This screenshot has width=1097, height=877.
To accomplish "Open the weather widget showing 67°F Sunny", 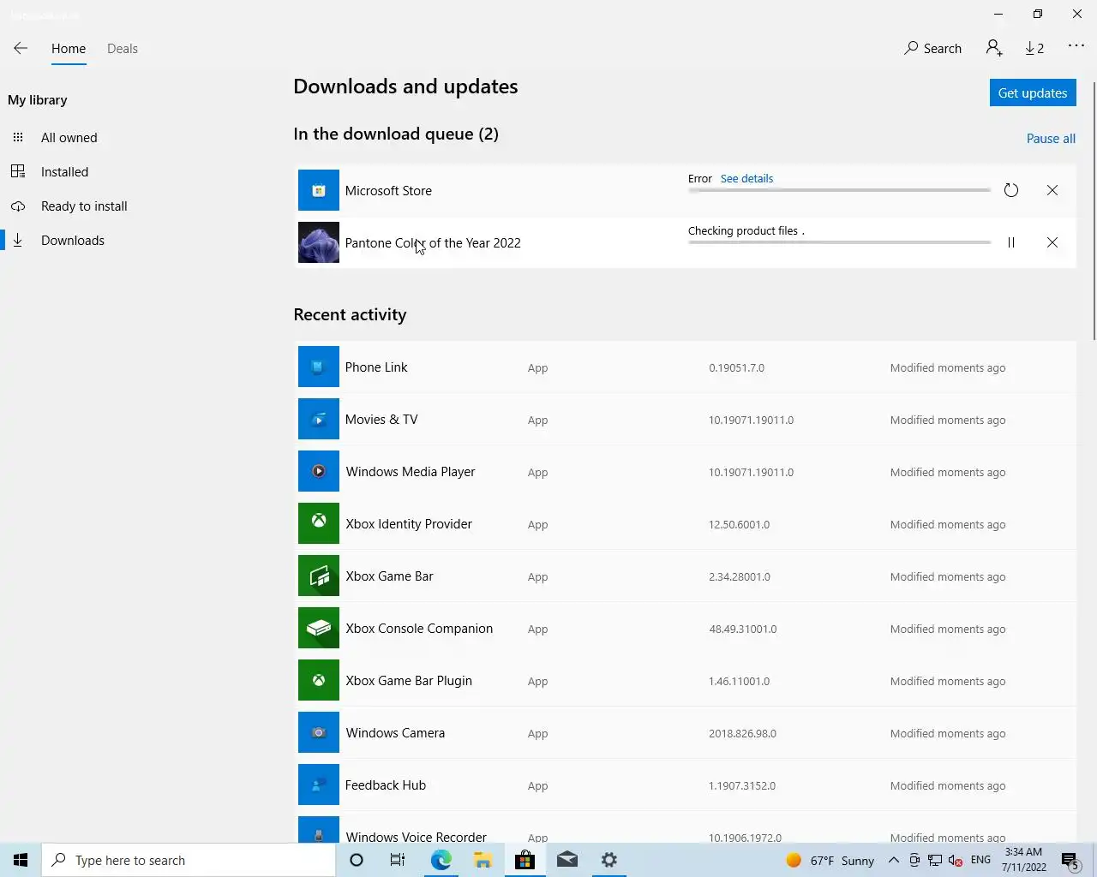I will pyautogui.click(x=830, y=860).
